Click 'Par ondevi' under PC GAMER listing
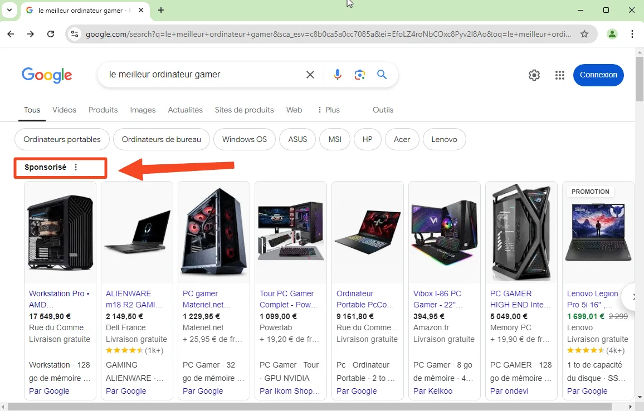Viewport: 644px width, 411px height. point(509,391)
